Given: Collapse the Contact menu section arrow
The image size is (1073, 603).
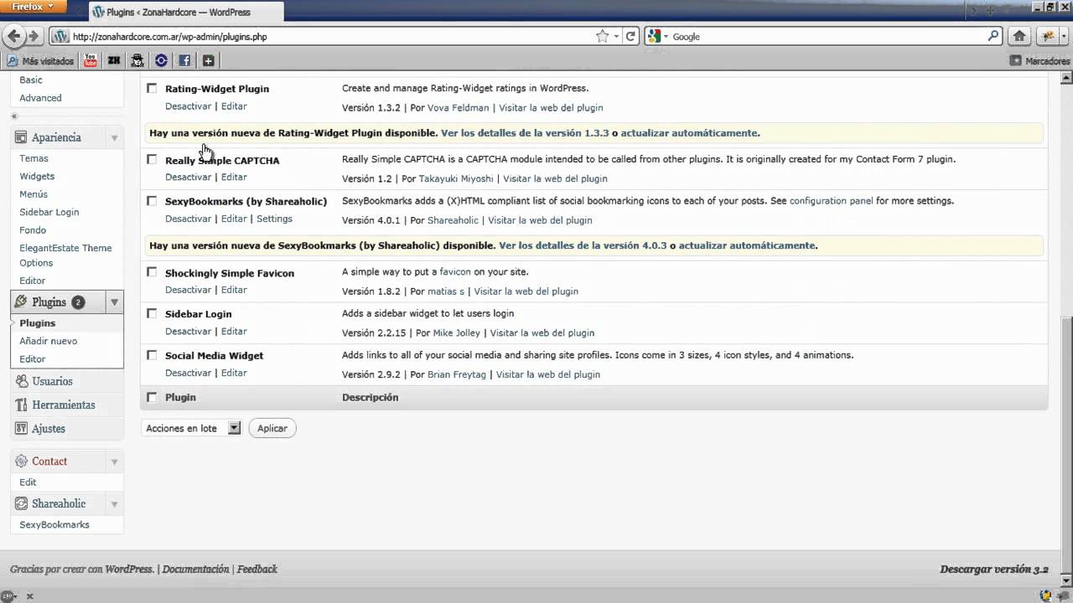Looking at the screenshot, I should (114, 461).
